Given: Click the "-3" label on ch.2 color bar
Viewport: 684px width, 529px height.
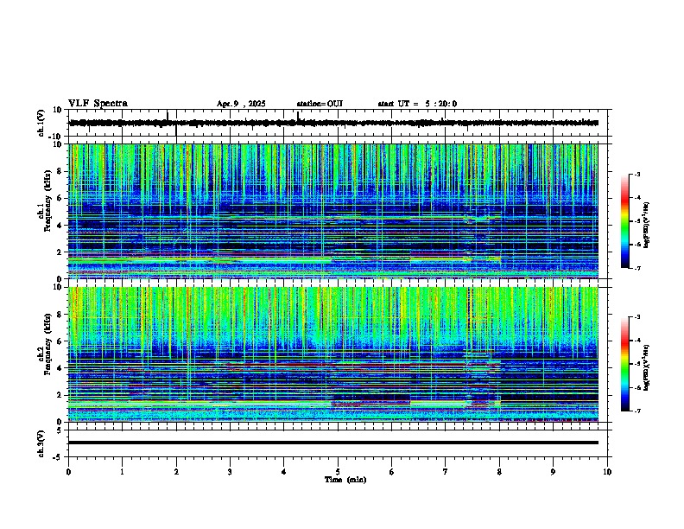Looking at the screenshot, I should tap(637, 317).
